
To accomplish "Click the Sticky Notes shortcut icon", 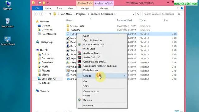I will [x=68, y=63].
